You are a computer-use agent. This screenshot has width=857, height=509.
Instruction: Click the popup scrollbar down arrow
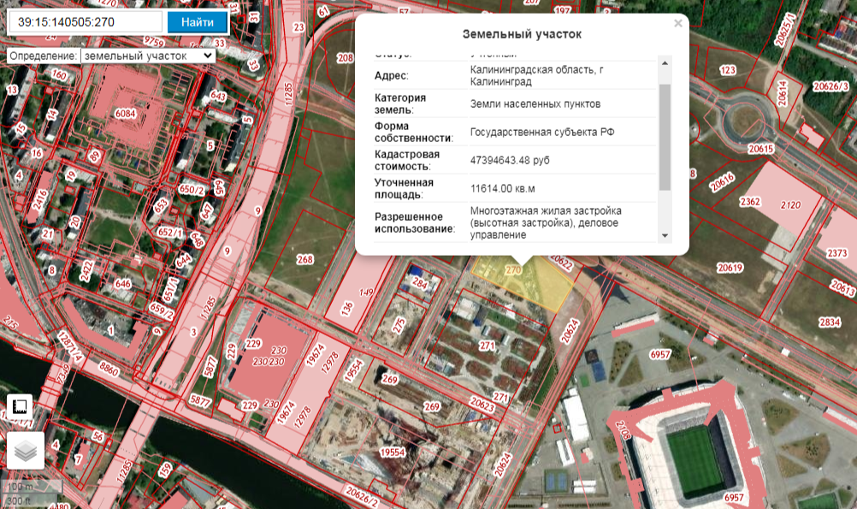665,235
